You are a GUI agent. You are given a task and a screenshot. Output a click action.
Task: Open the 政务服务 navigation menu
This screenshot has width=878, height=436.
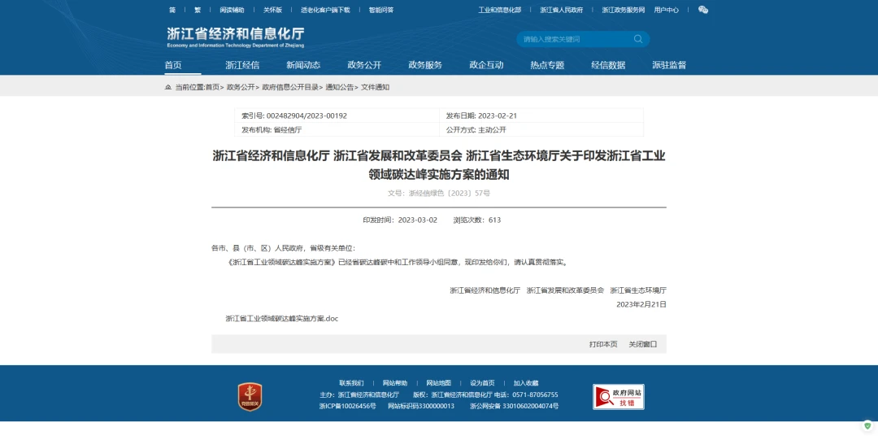pos(425,65)
